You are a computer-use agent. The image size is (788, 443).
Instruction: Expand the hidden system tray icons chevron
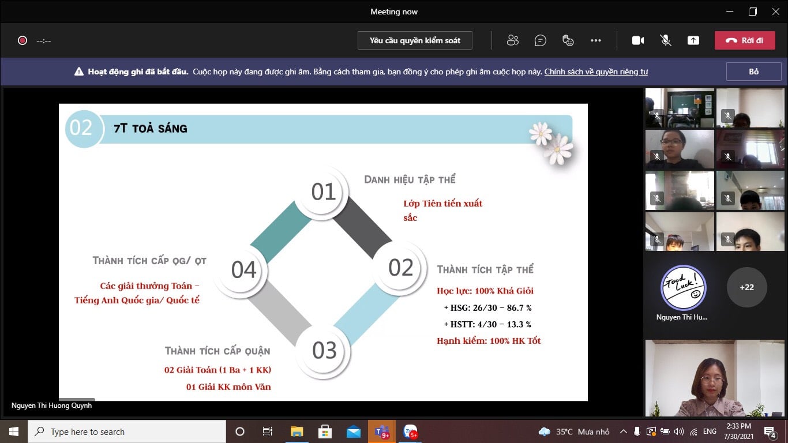[x=624, y=431]
